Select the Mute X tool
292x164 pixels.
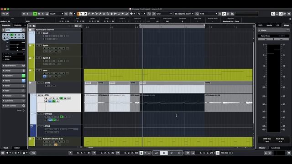click(104, 14)
